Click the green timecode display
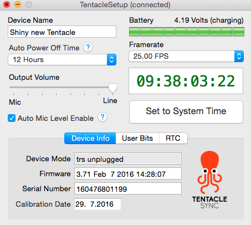 tap(186, 81)
